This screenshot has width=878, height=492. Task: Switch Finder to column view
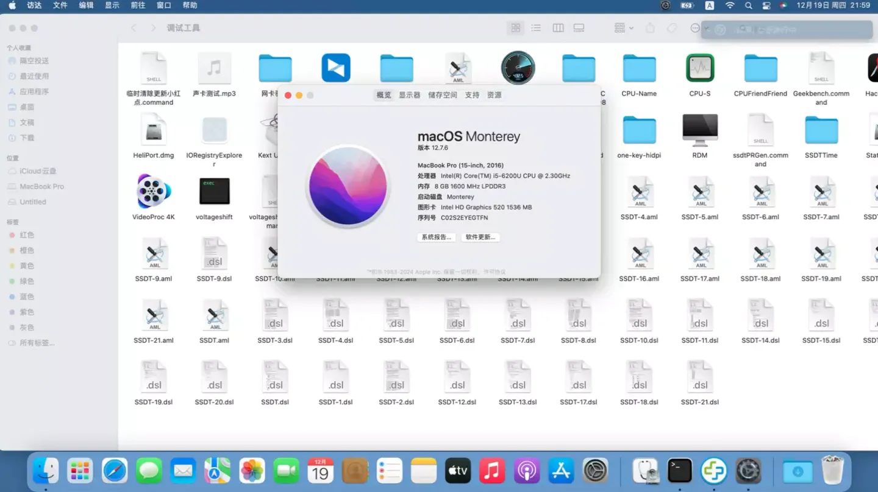(558, 28)
